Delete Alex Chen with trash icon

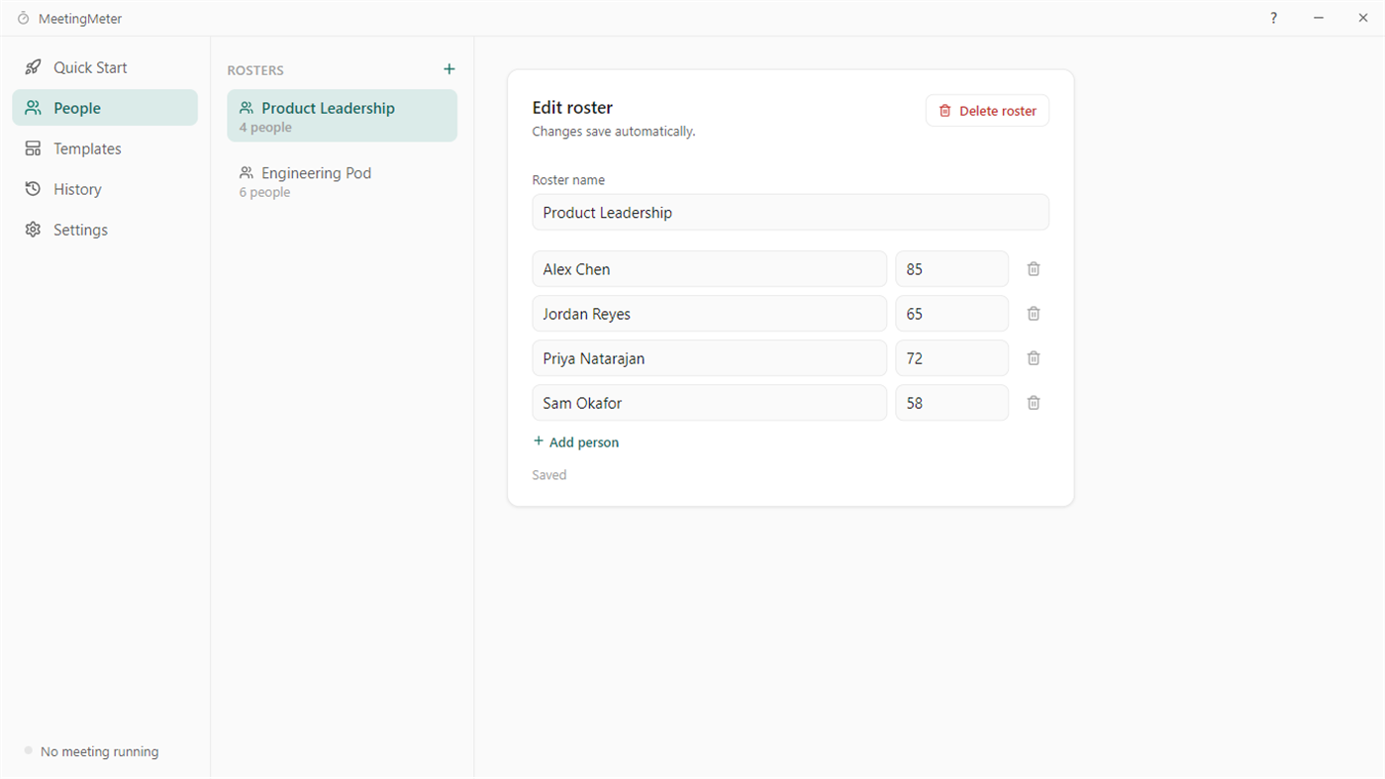coord(1034,269)
